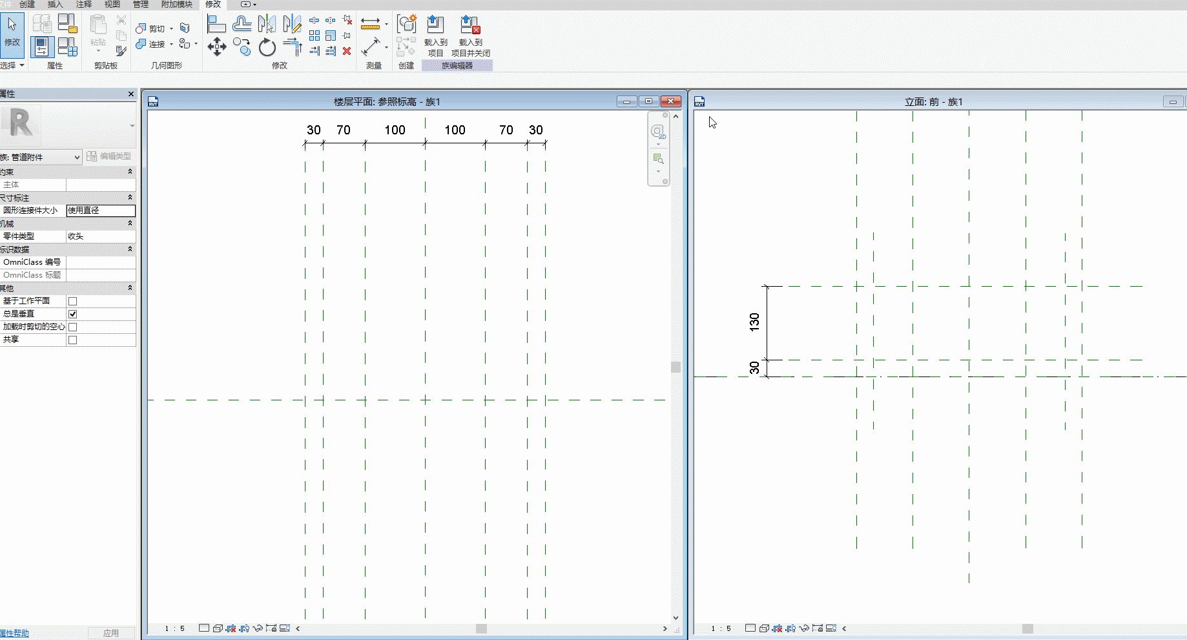This screenshot has width=1187, height=640.
Task: Open the 属性帮助 link
Action: (15, 634)
